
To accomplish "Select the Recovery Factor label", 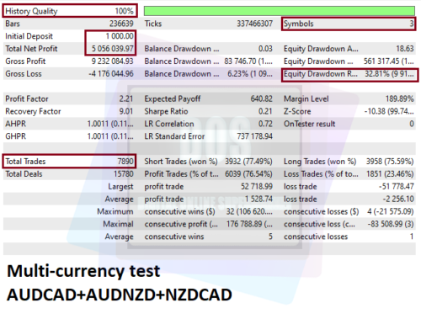I will click(x=33, y=111).
